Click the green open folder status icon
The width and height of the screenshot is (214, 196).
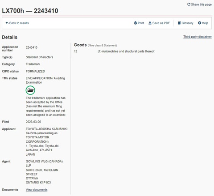click(x=30, y=90)
